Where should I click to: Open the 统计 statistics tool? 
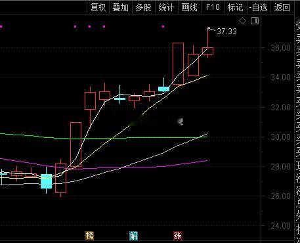(x=167, y=7)
